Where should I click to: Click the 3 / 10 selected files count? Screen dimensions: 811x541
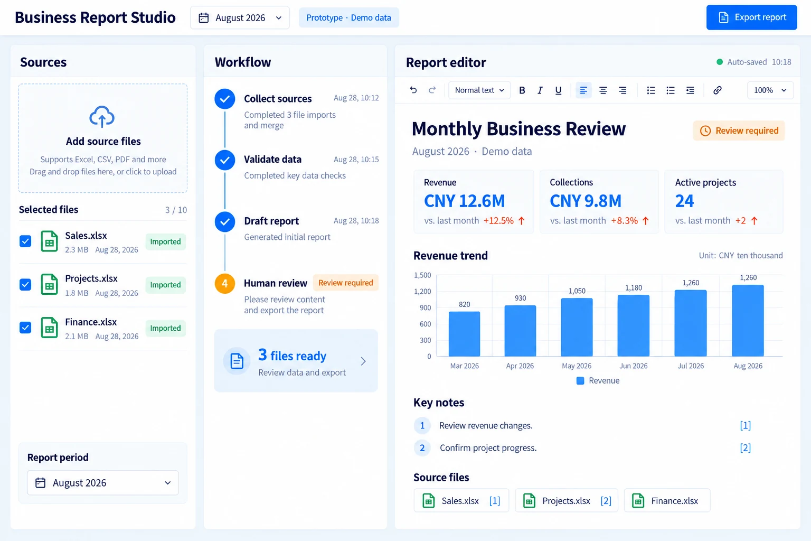176,210
